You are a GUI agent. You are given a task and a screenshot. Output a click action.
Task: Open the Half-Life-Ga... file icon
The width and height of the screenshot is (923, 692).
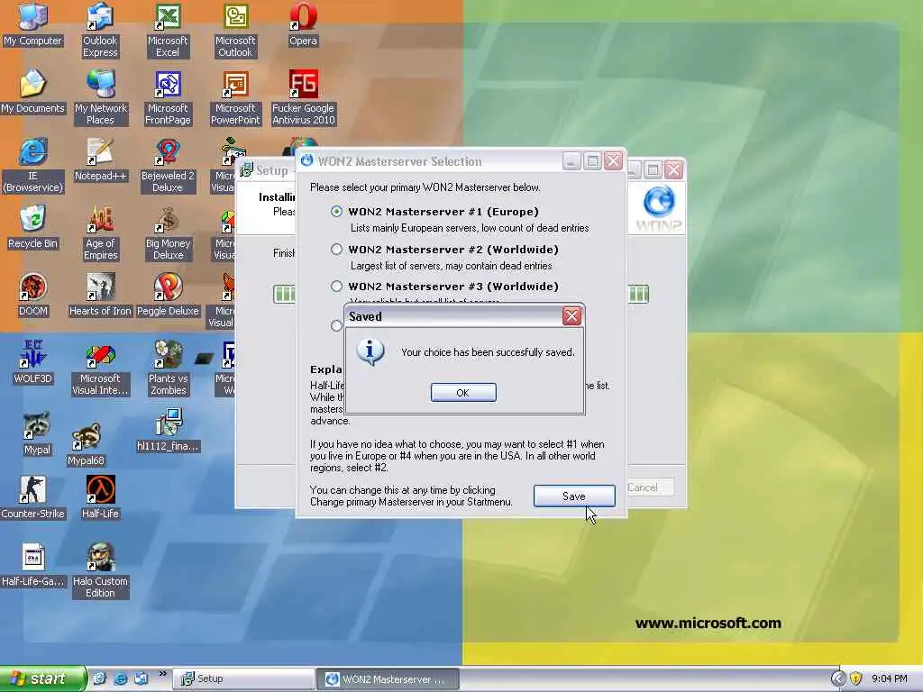pos(32,565)
